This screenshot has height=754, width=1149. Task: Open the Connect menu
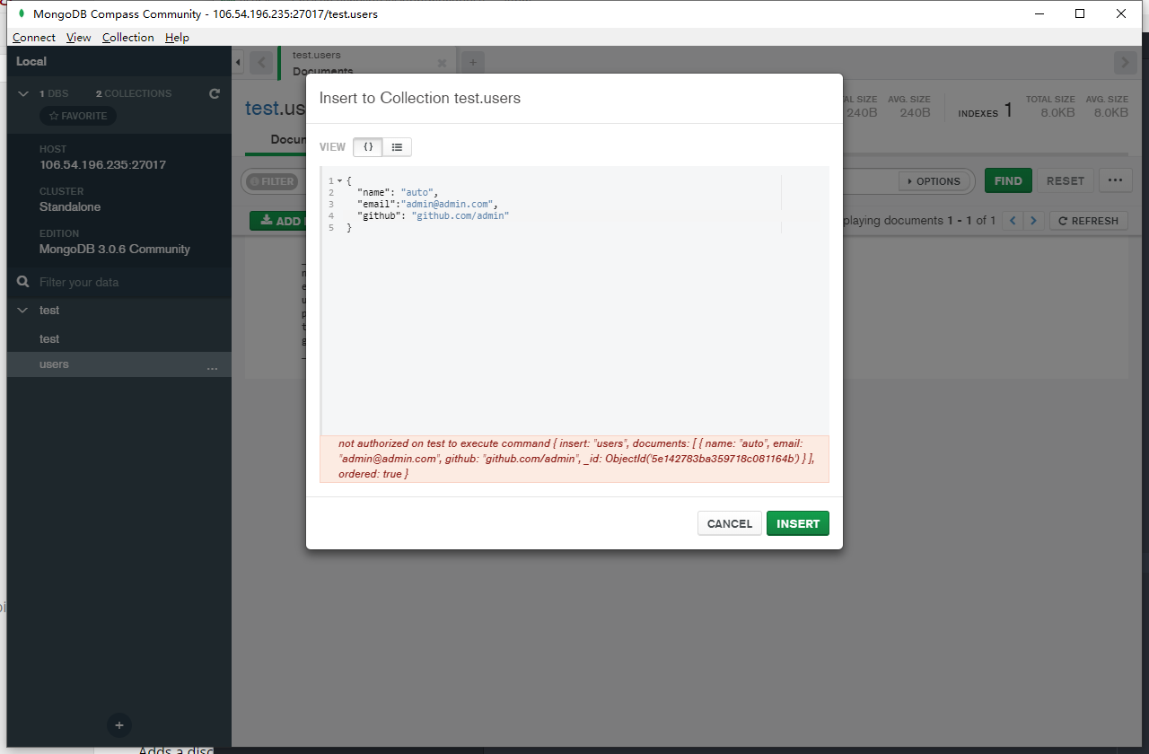(33, 37)
